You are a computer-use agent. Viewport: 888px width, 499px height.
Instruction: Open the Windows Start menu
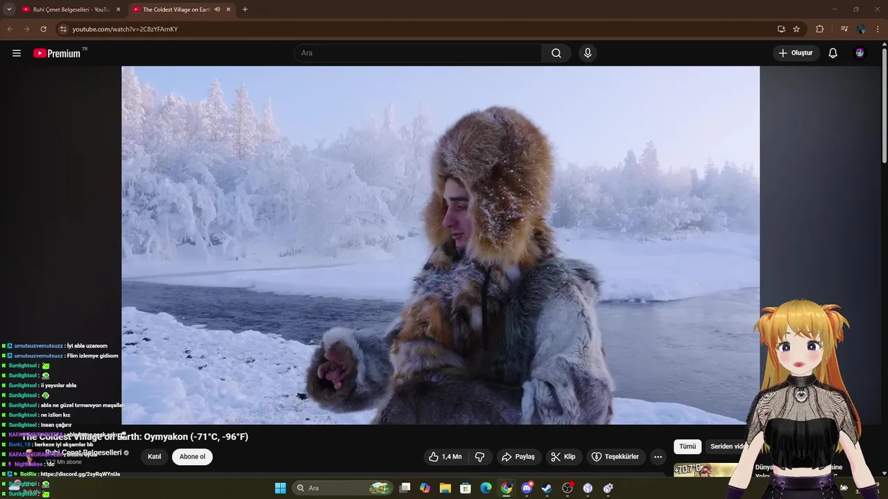click(x=280, y=488)
